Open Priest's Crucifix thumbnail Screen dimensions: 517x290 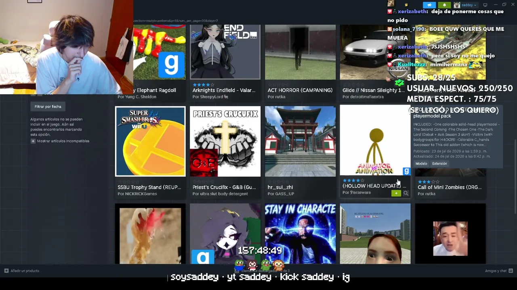[225, 141]
